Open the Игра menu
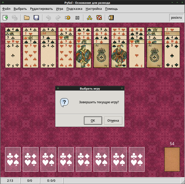The height and width of the screenshot is (184, 185). click(x=60, y=9)
